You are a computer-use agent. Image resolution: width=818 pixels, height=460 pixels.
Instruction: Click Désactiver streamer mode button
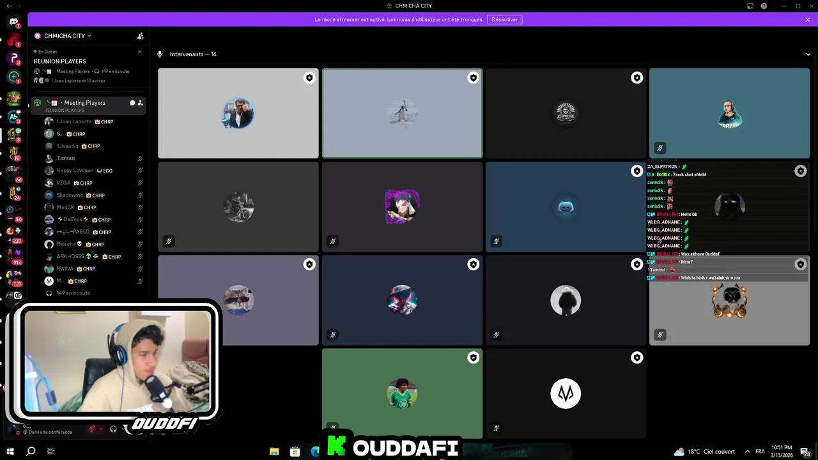pos(505,19)
